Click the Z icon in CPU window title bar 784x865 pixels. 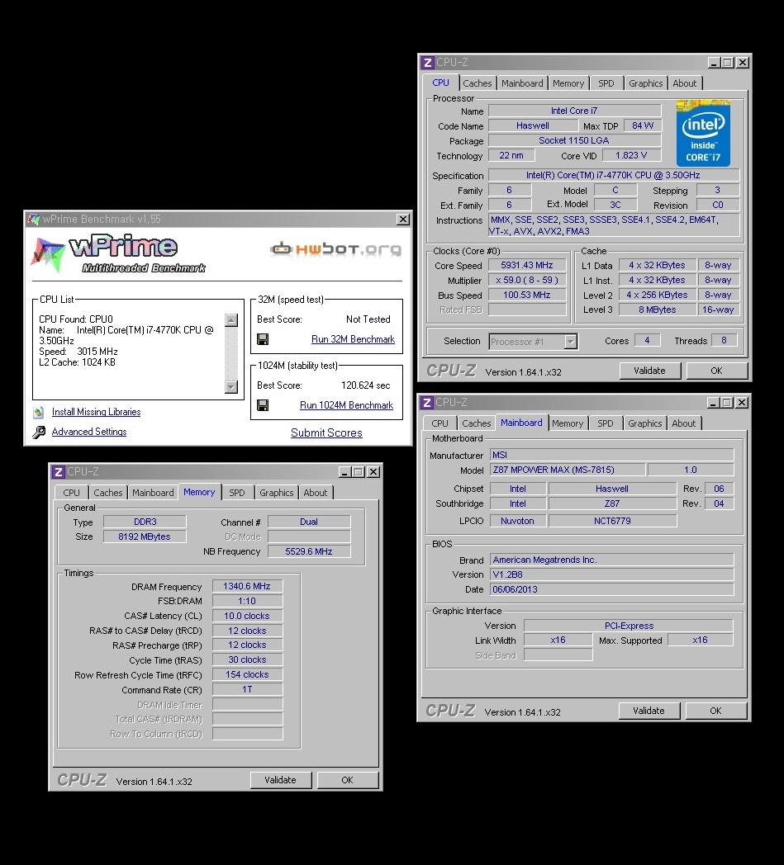point(427,63)
